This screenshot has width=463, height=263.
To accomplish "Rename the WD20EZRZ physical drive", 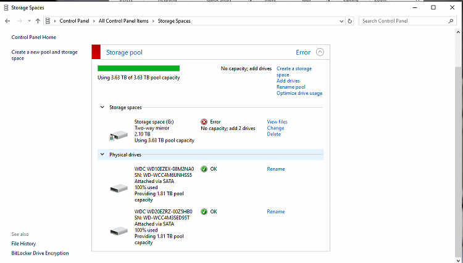I will point(276,211).
